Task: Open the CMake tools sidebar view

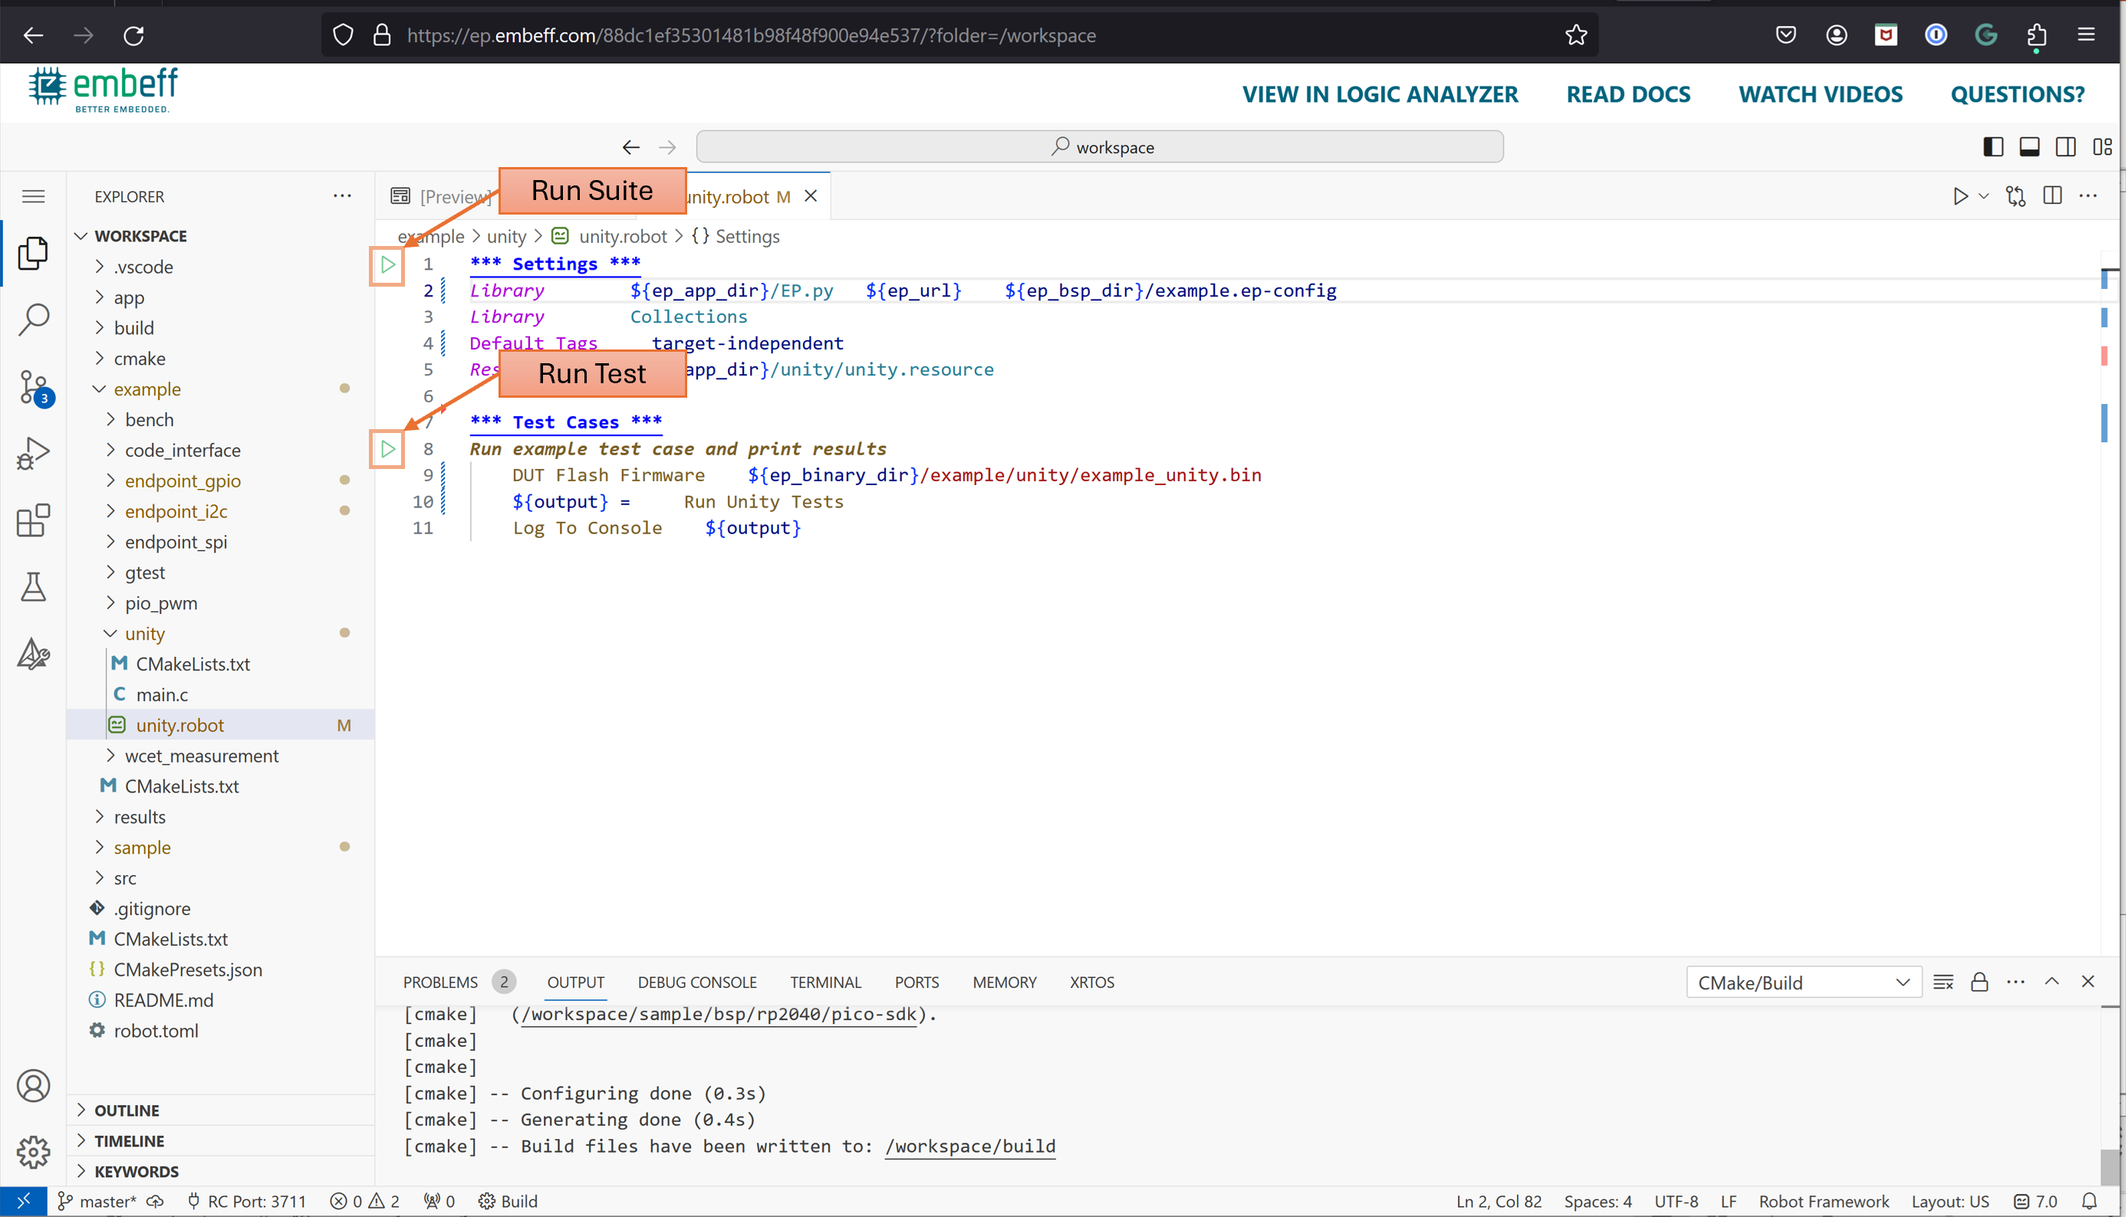Action: (33, 654)
